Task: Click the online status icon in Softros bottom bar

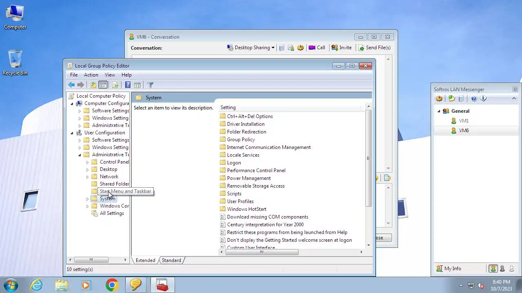Action: (493, 269)
